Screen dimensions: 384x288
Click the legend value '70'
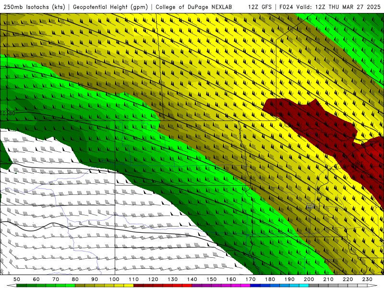click(56, 279)
